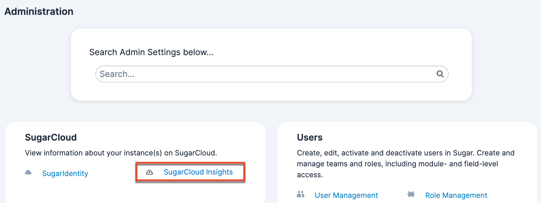
Task: Open the Role Management link
Action: point(456,195)
